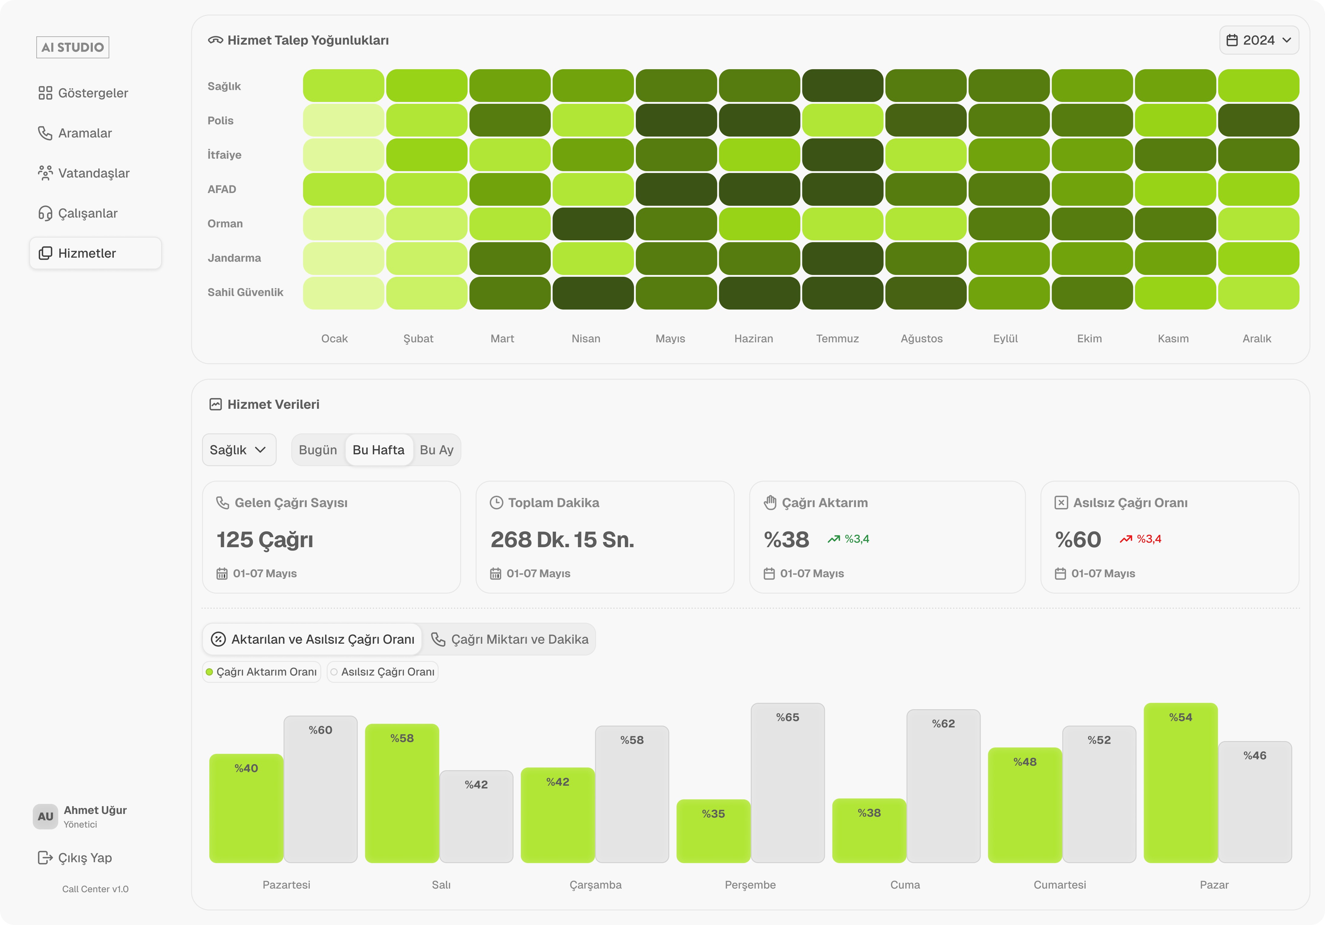This screenshot has width=1325, height=925.
Task: Click calendar icon in Gelen Çağrı Sayısı card
Action: coord(222,573)
